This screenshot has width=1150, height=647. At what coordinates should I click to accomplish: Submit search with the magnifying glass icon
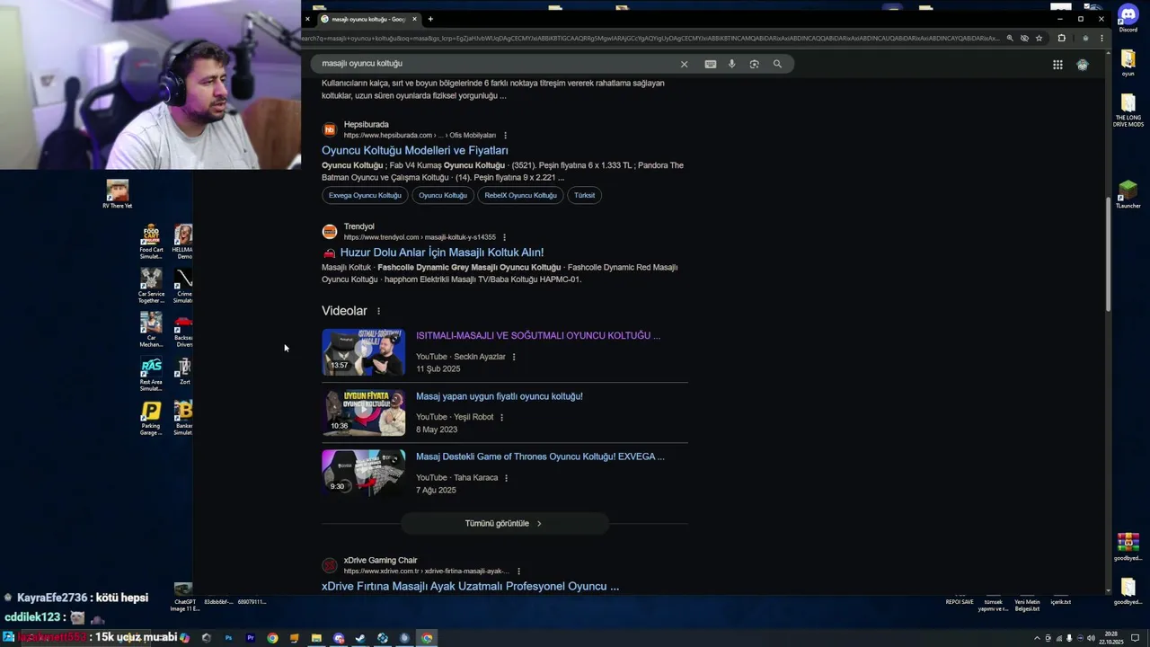pos(778,64)
